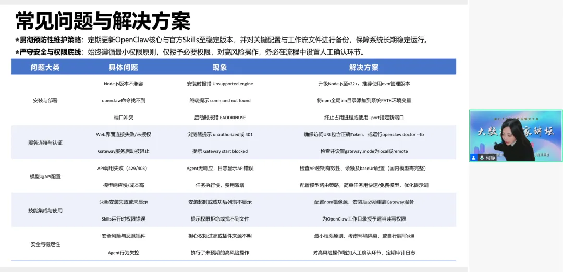The height and width of the screenshot is (272, 563).
Task: Click the 端口冲突 cell
Action: [x=124, y=118]
